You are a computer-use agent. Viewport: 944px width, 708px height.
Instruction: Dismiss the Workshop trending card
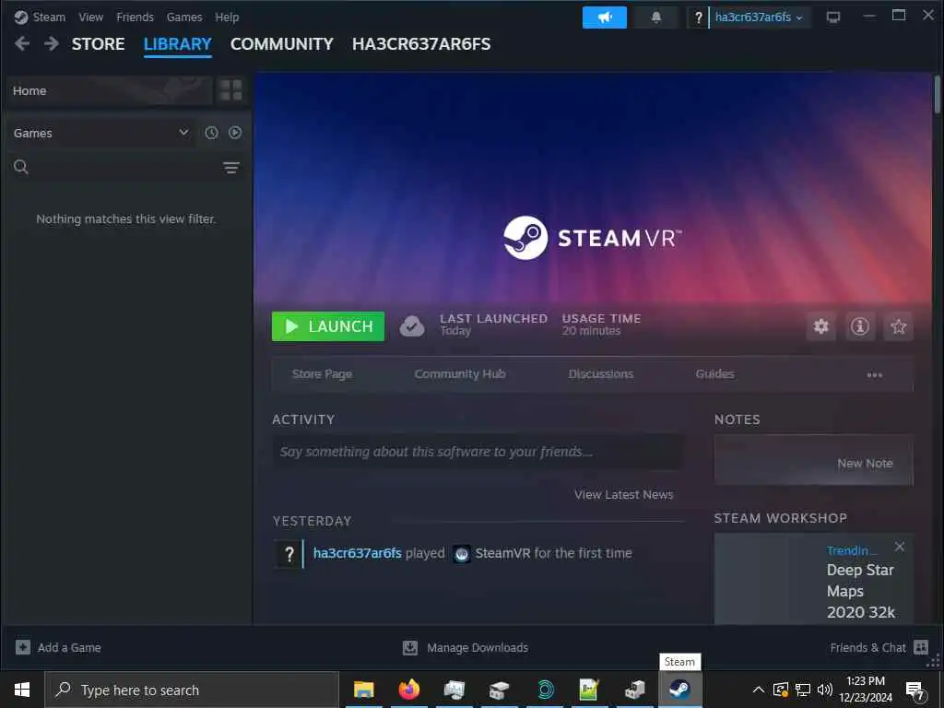coord(900,547)
